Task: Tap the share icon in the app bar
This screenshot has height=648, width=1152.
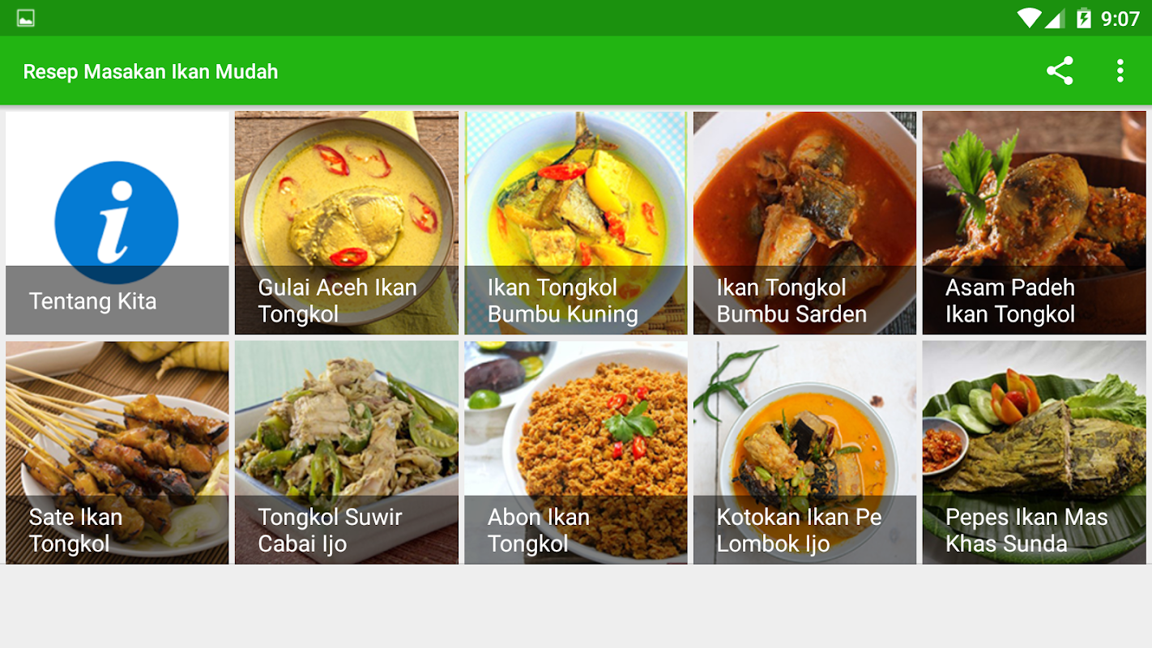Action: click(1060, 71)
